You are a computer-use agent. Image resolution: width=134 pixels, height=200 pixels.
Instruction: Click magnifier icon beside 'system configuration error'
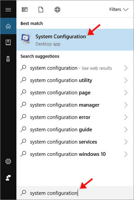pos(24,117)
